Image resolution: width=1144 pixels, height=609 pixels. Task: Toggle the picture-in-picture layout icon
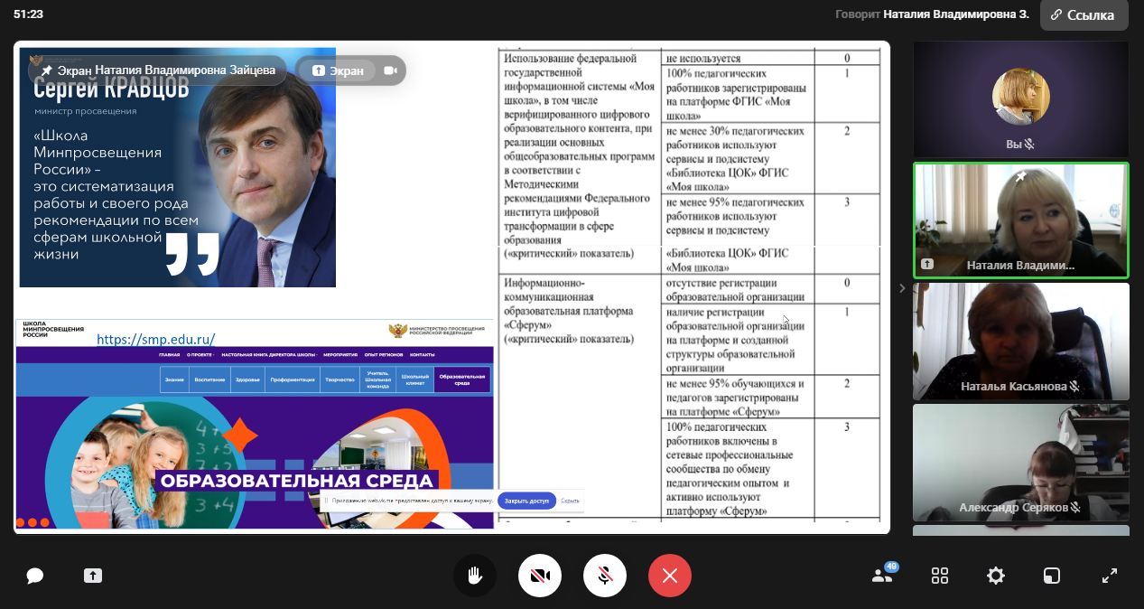[x=1052, y=576]
